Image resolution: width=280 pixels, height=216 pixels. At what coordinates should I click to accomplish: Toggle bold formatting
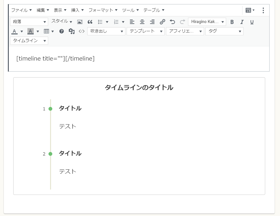tap(232, 22)
